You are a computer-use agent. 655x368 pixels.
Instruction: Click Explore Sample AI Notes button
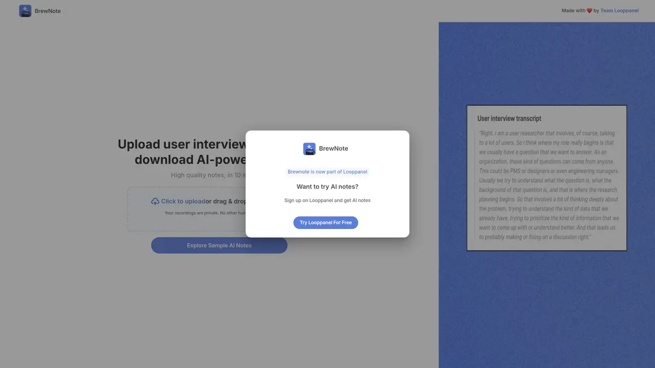pos(219,245)
